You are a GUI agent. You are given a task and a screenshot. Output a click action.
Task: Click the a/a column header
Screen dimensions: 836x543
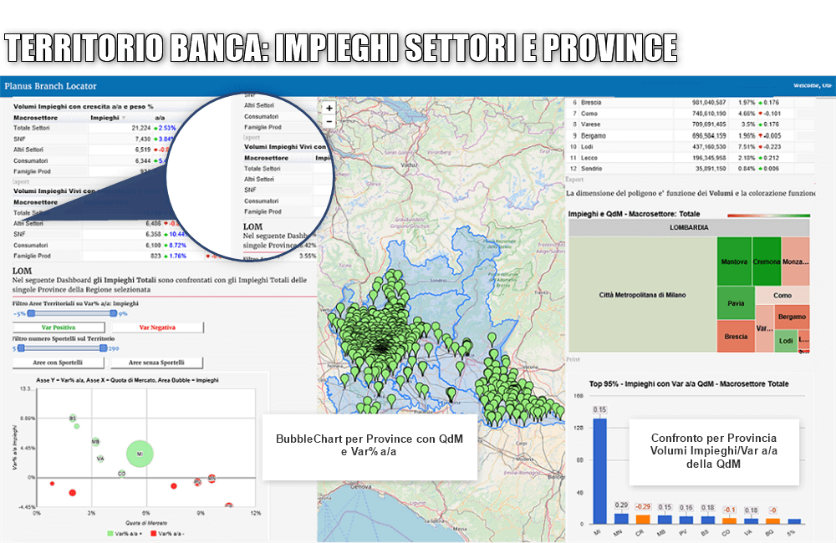pyautogui.click(x=160, y=117)
